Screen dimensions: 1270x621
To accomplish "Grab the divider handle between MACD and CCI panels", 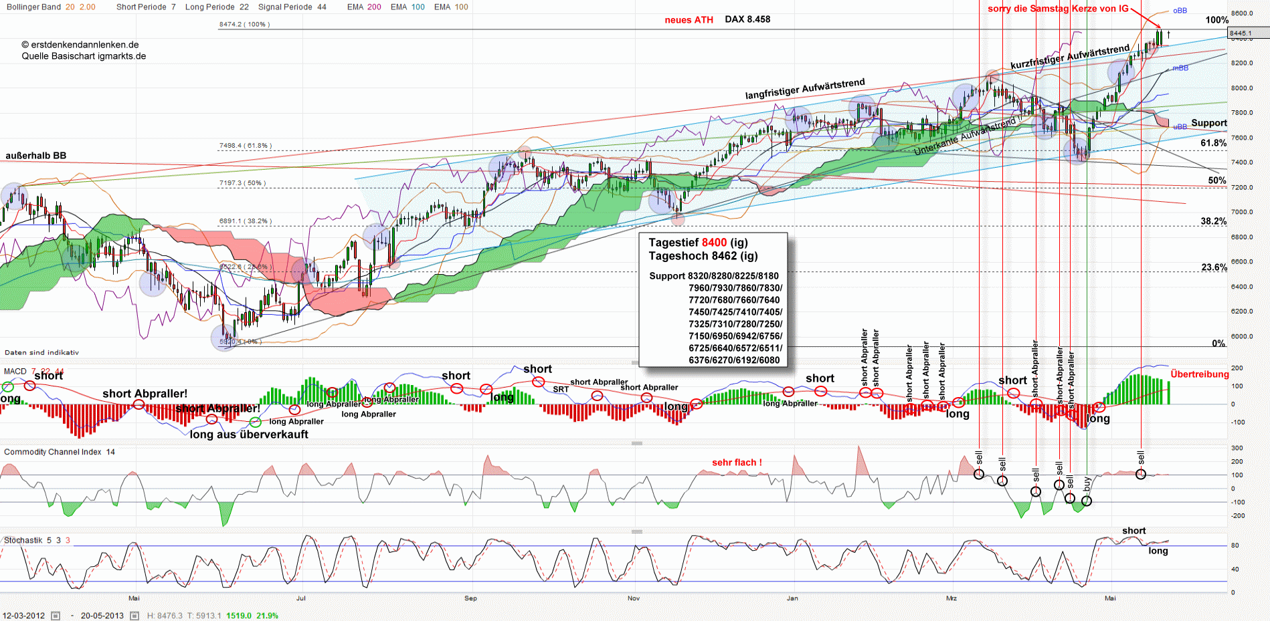I will click(x=637, y=443).
